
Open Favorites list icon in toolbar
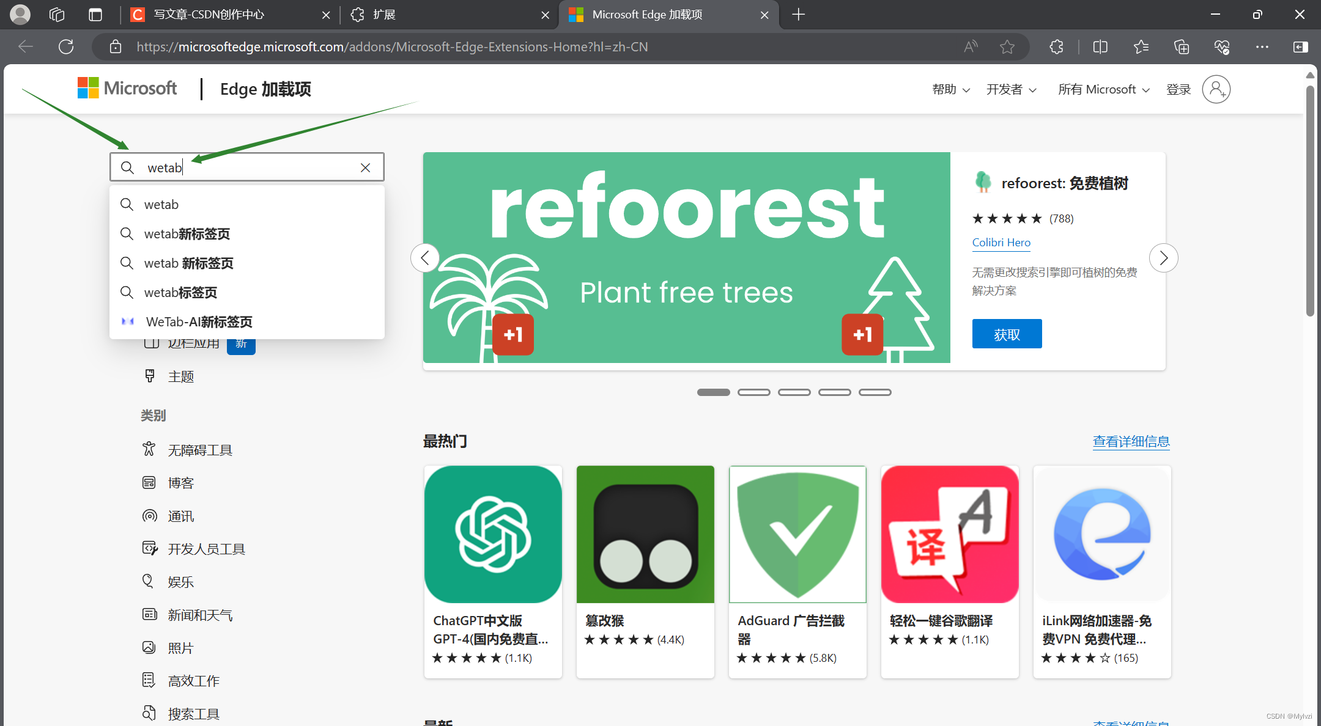point(1141,47)
